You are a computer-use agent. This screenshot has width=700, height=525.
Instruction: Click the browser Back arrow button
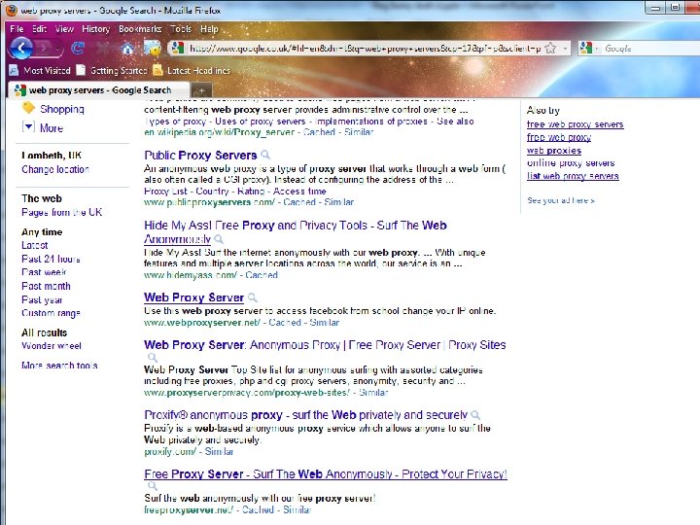coord(21,48)
